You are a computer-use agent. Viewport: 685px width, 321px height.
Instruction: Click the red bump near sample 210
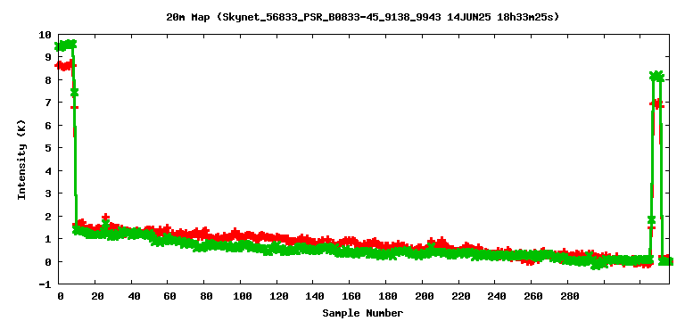click(438, 243)
